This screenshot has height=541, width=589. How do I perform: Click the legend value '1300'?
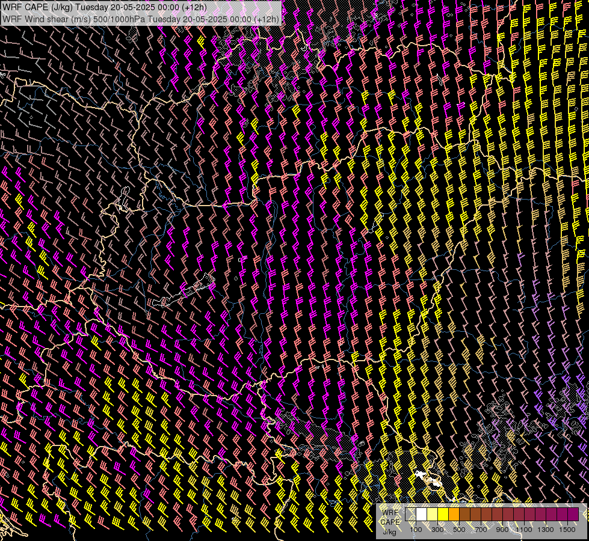[546, 530]
